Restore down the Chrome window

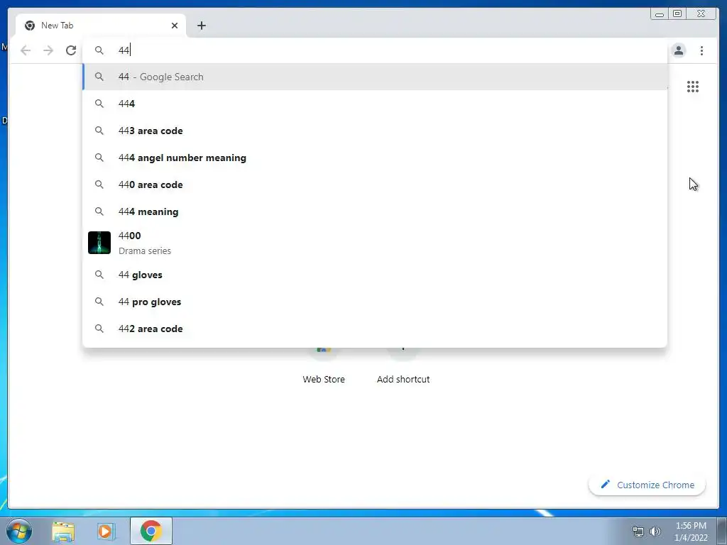pyautogui.click(x=677, y=14)
